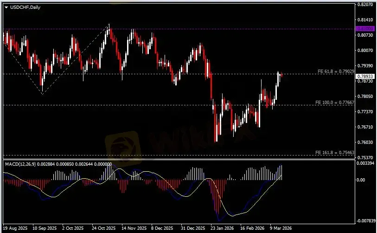Open the dropdown arrow beside USDCHF.Daily
The height and width of the screenshot is (233, 377).
(6, 6)
